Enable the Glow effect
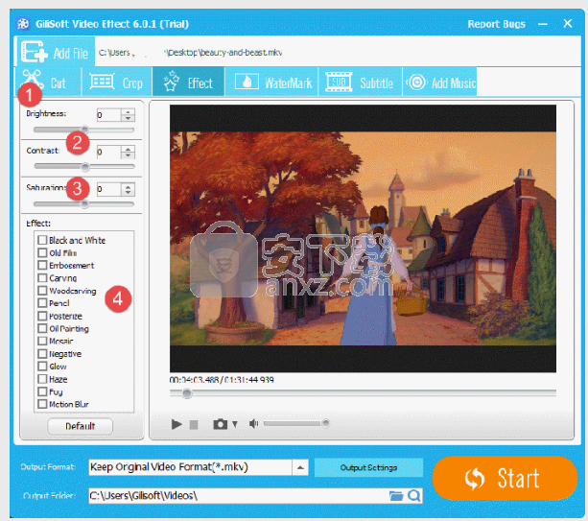Screen dimensions: 588x521 42,367
